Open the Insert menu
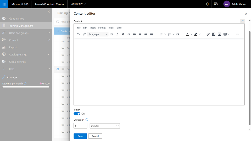 click(x=93, y=28)
